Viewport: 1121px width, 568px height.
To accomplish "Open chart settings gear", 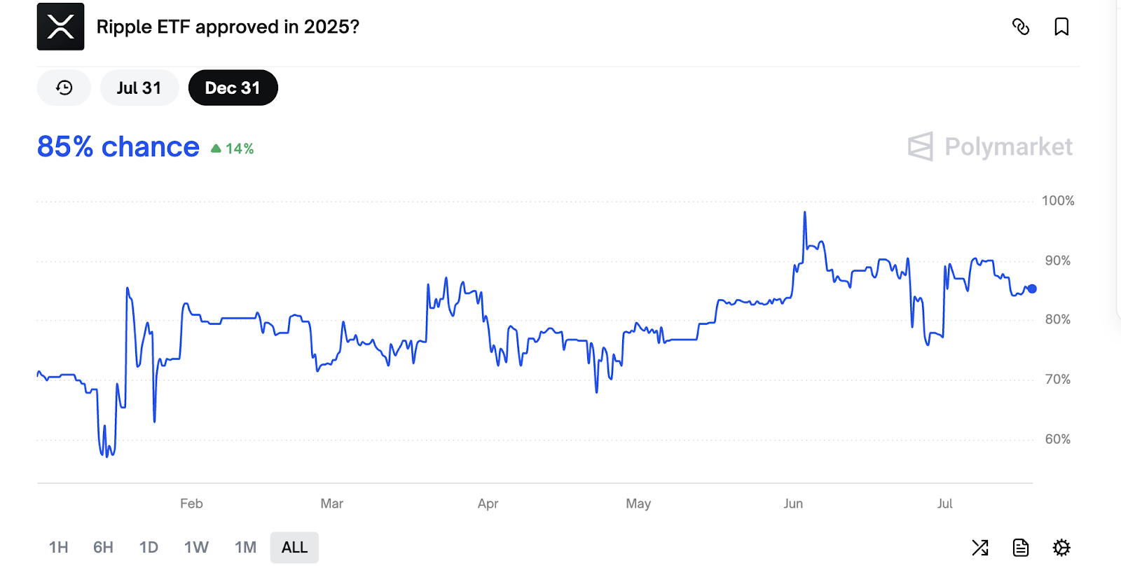I will tap(1061, 547).
